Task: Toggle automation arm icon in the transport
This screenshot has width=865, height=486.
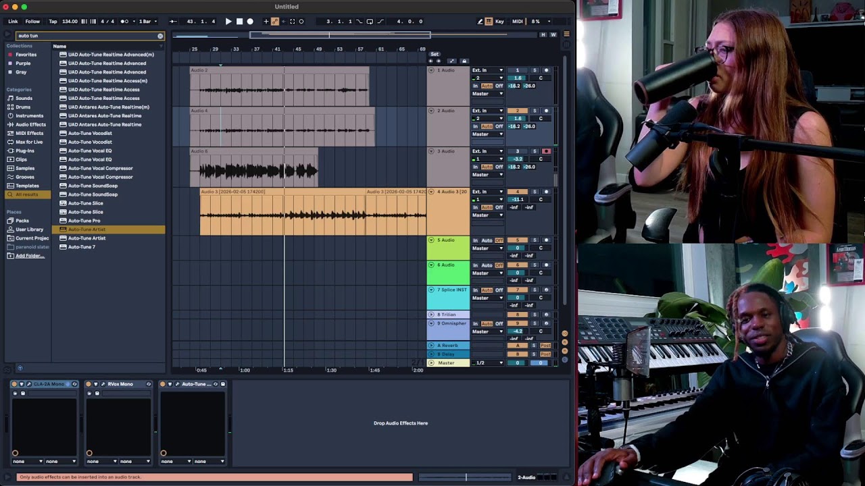Action: click(x=275, y=22)
